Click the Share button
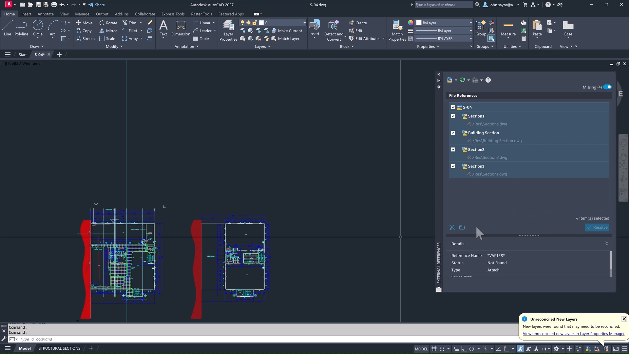Viewport: 629px width, 354px height. pos(97,5)
